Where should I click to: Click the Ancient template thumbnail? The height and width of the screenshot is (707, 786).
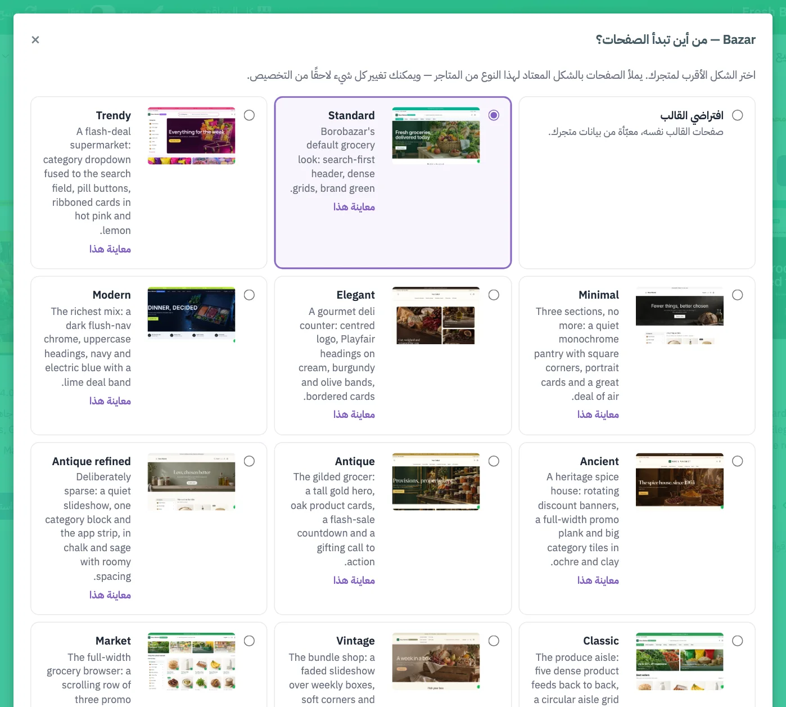click(x=680, y=481)
